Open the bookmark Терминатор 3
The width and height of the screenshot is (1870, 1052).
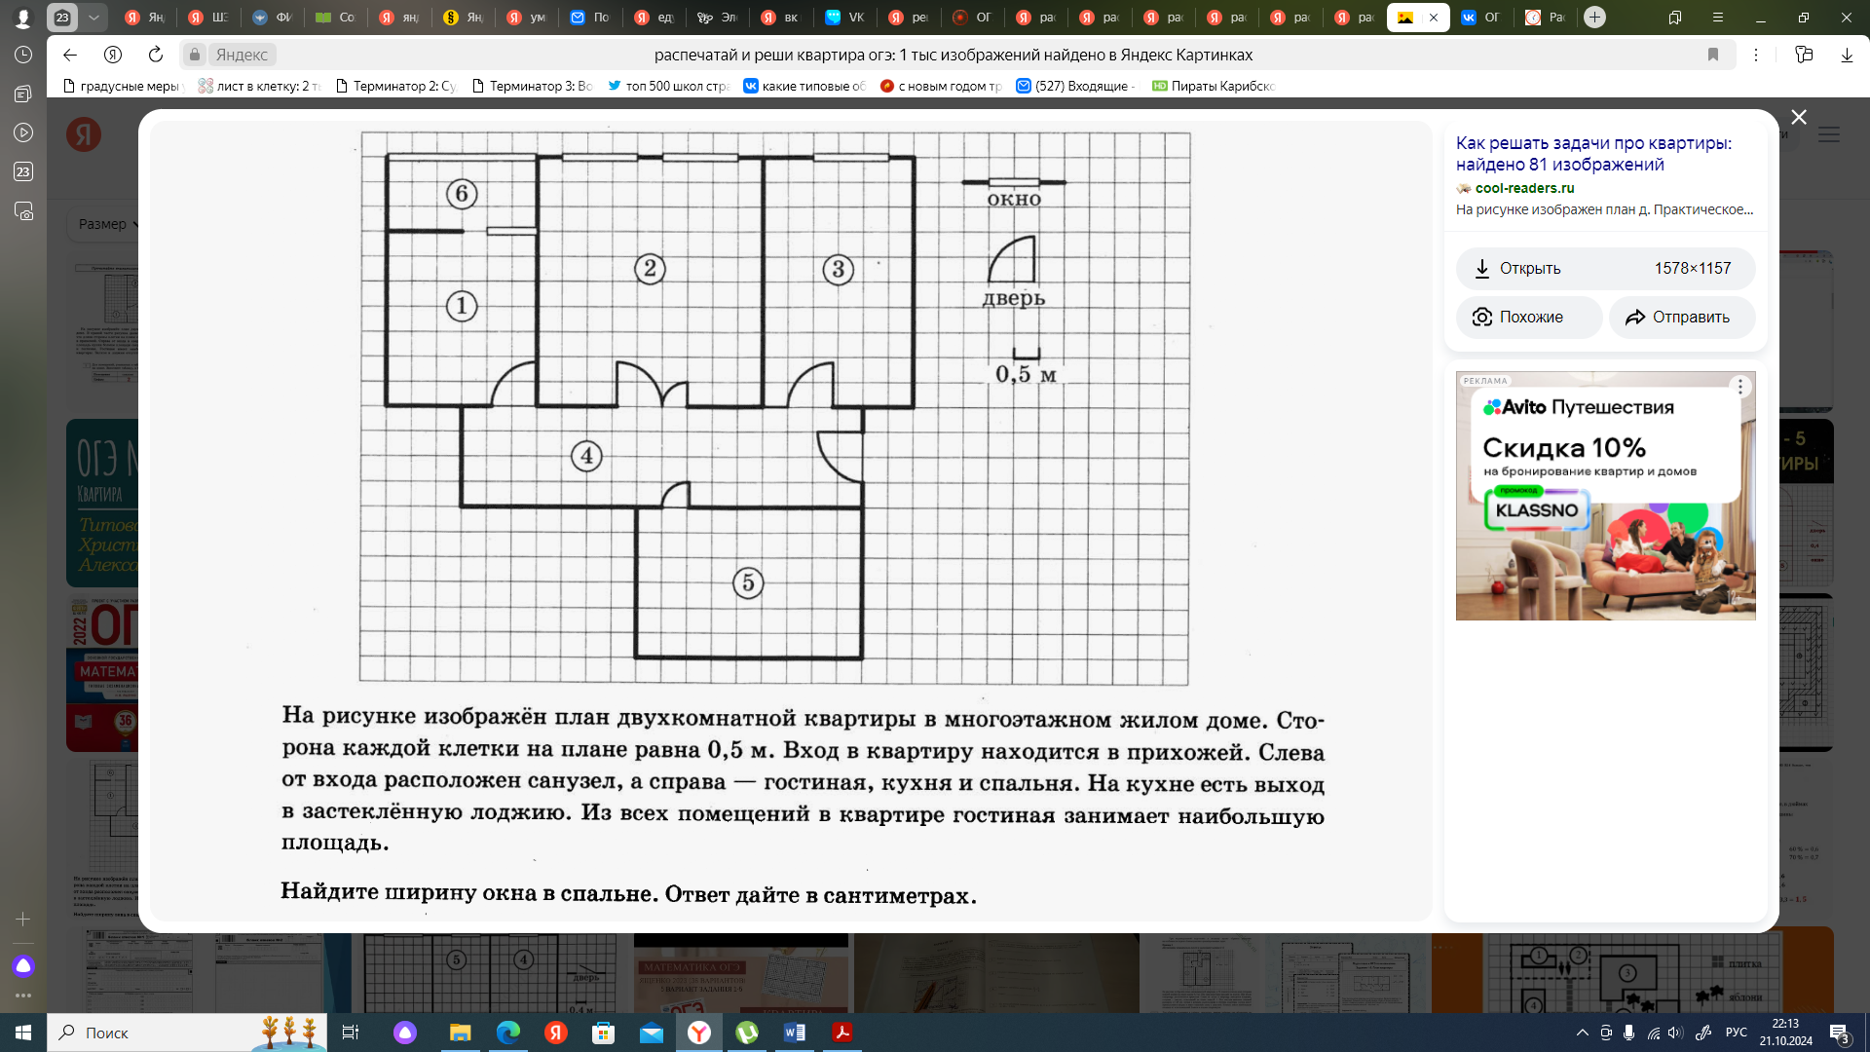(532, 86)
